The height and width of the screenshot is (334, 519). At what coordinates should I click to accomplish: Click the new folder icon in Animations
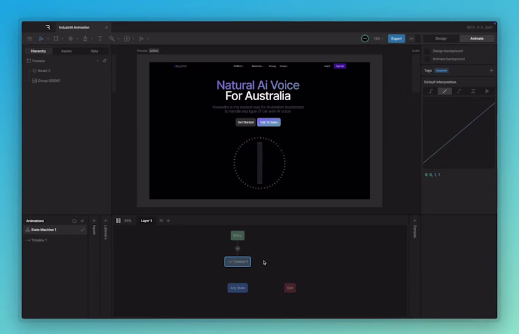click(75, 221)
